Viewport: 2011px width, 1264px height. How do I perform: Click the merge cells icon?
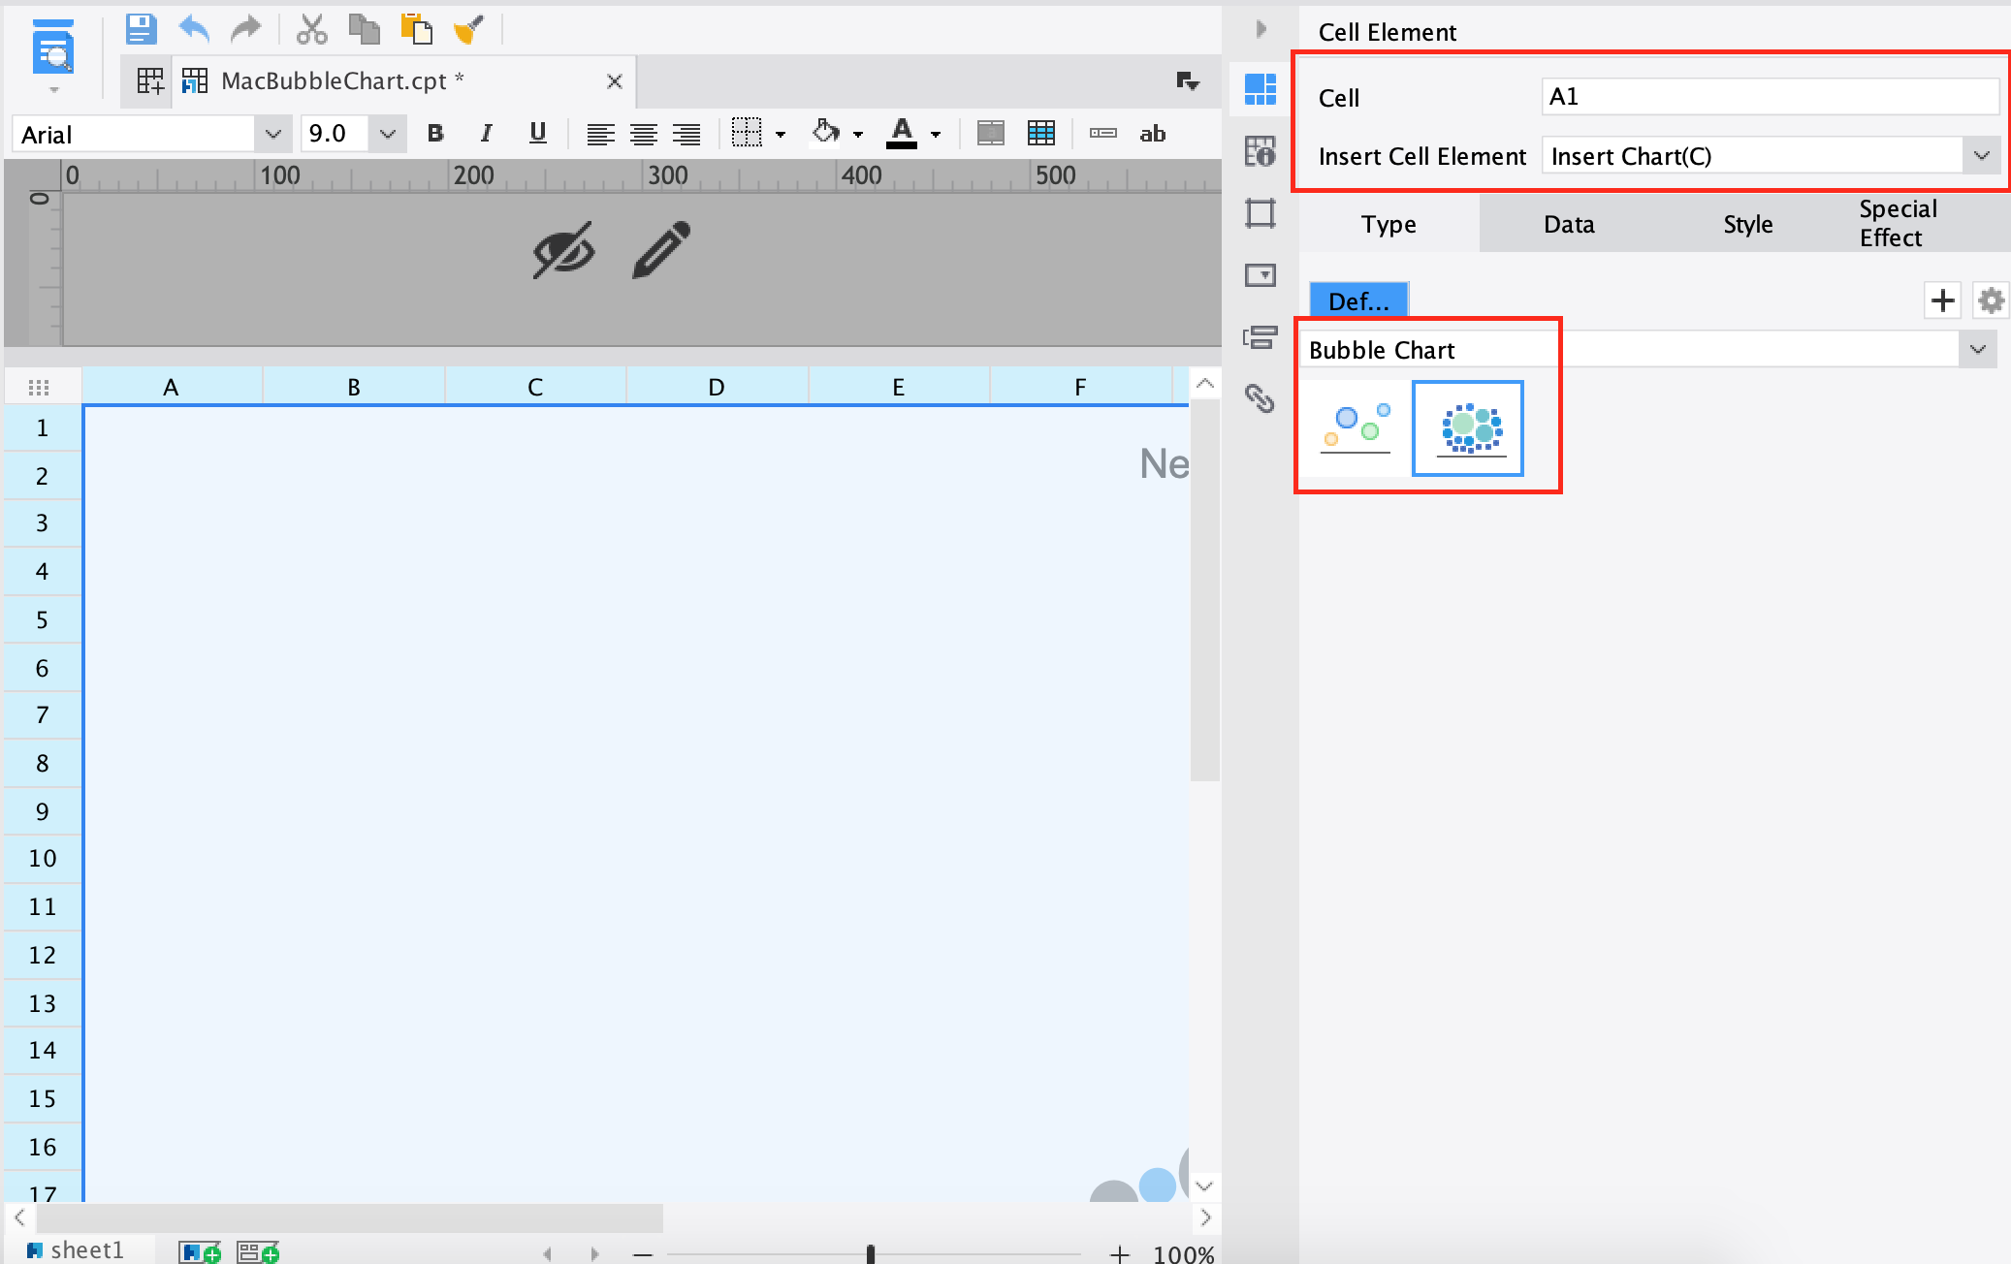click(x=990, y=134)
